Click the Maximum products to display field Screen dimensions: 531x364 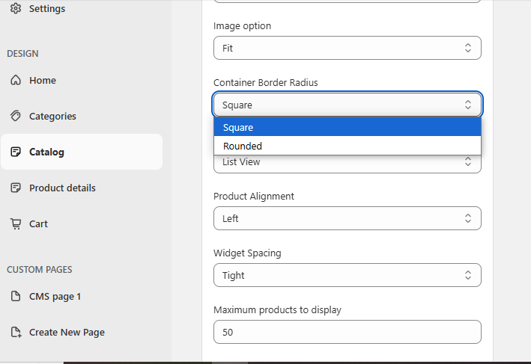[347, 332]
